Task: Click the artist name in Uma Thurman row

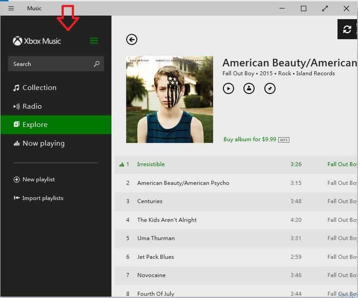Action: pyautogui.click(x=342, y=238)
